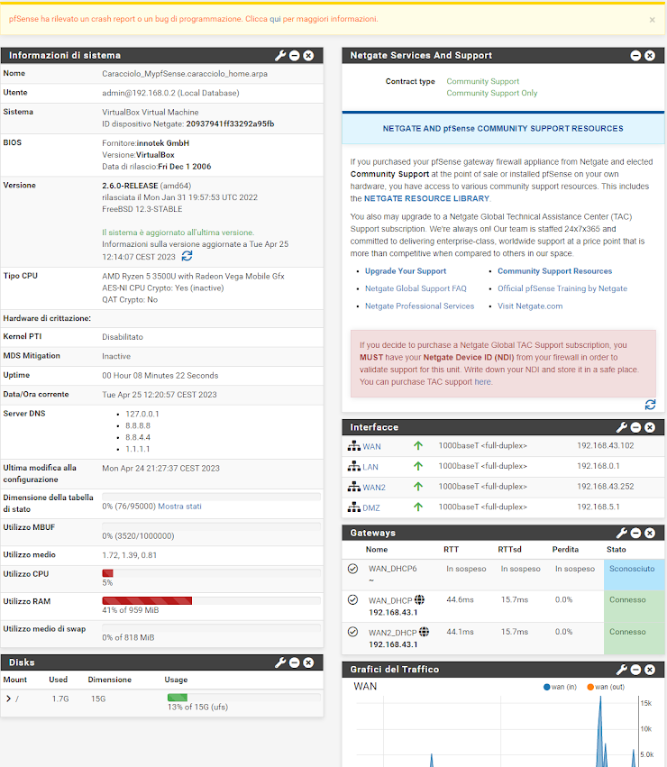
Task: Click the Community Support contract type text
Action: coord(482,81)
